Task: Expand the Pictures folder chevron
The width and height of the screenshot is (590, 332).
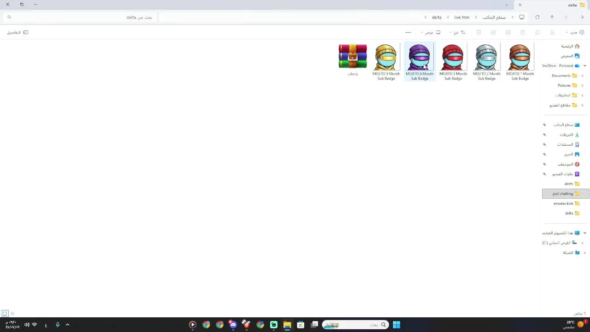Action: pyautogui.click(x=582, y=85)
